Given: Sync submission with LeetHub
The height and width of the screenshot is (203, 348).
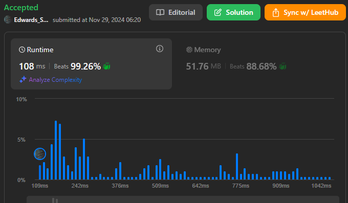Looking at the screenshot, I should pyautogui.click(x=305, y=12).
